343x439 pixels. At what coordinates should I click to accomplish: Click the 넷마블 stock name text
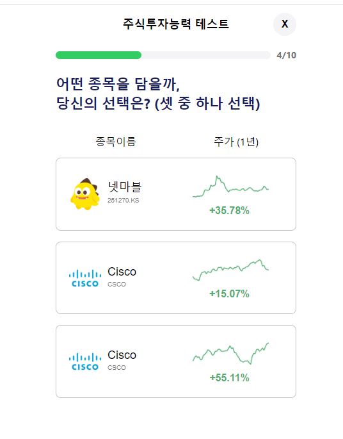(125, 186)
